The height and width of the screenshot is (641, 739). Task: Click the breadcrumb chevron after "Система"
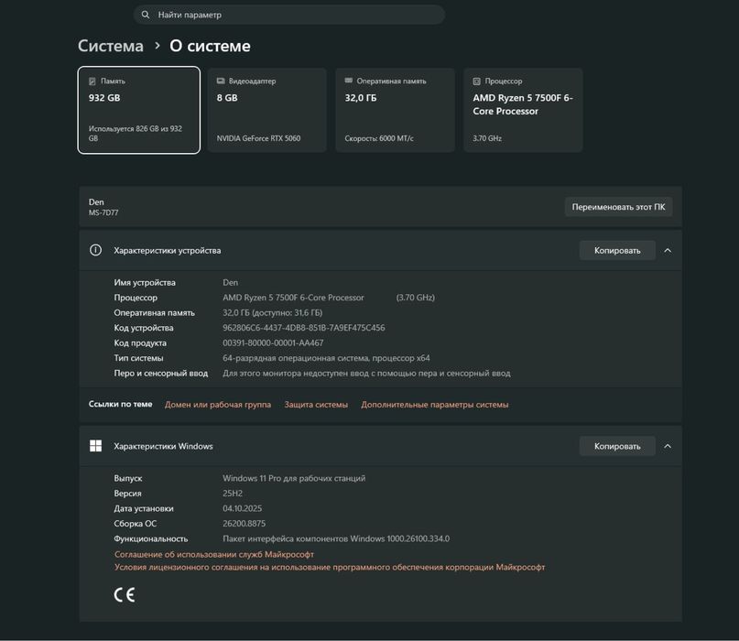[x=158, y=46]
